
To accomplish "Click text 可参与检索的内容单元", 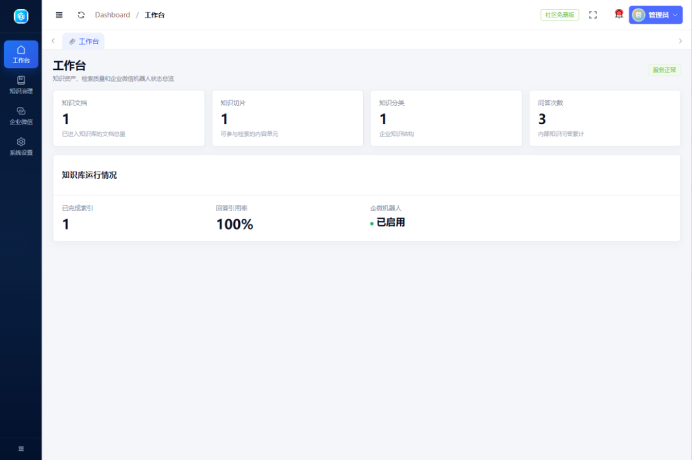I will click(249, 134).
